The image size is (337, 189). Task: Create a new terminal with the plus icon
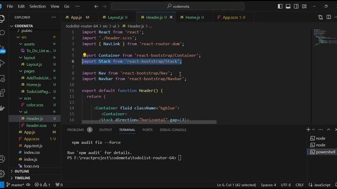pos(308,130)
